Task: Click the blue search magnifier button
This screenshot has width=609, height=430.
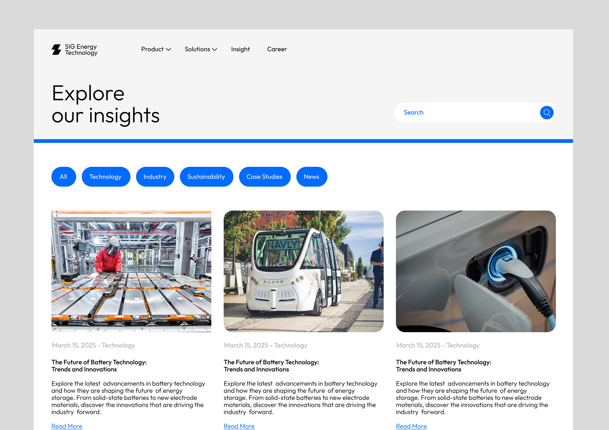Action: click(547, 112)
